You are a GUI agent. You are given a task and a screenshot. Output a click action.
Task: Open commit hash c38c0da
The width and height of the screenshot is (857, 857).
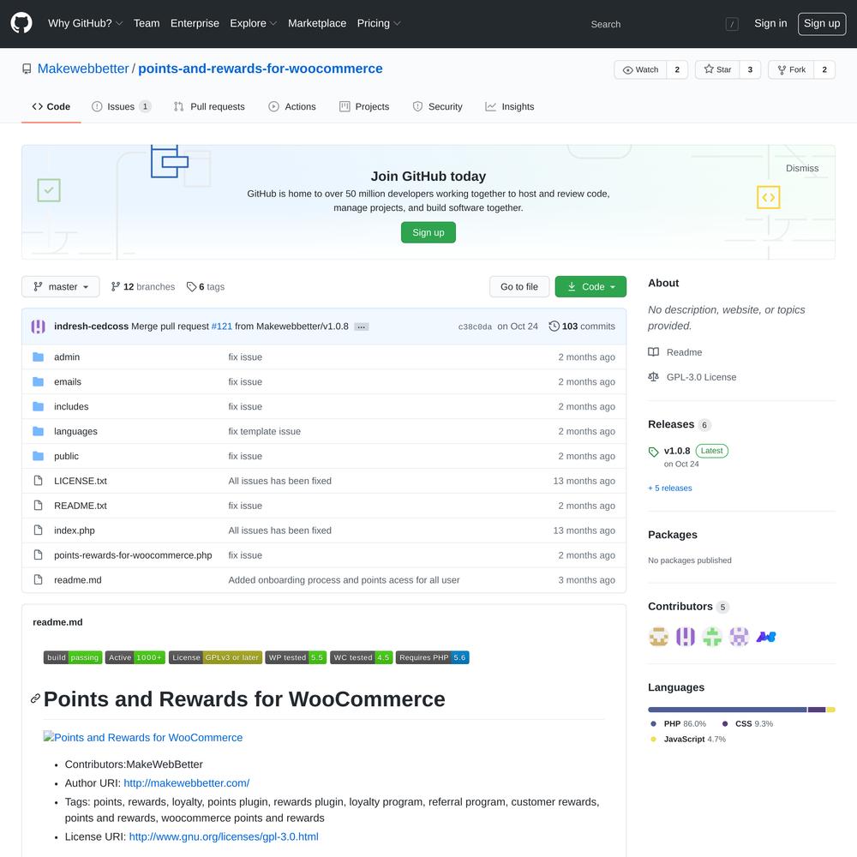click(x=475, y=327)
